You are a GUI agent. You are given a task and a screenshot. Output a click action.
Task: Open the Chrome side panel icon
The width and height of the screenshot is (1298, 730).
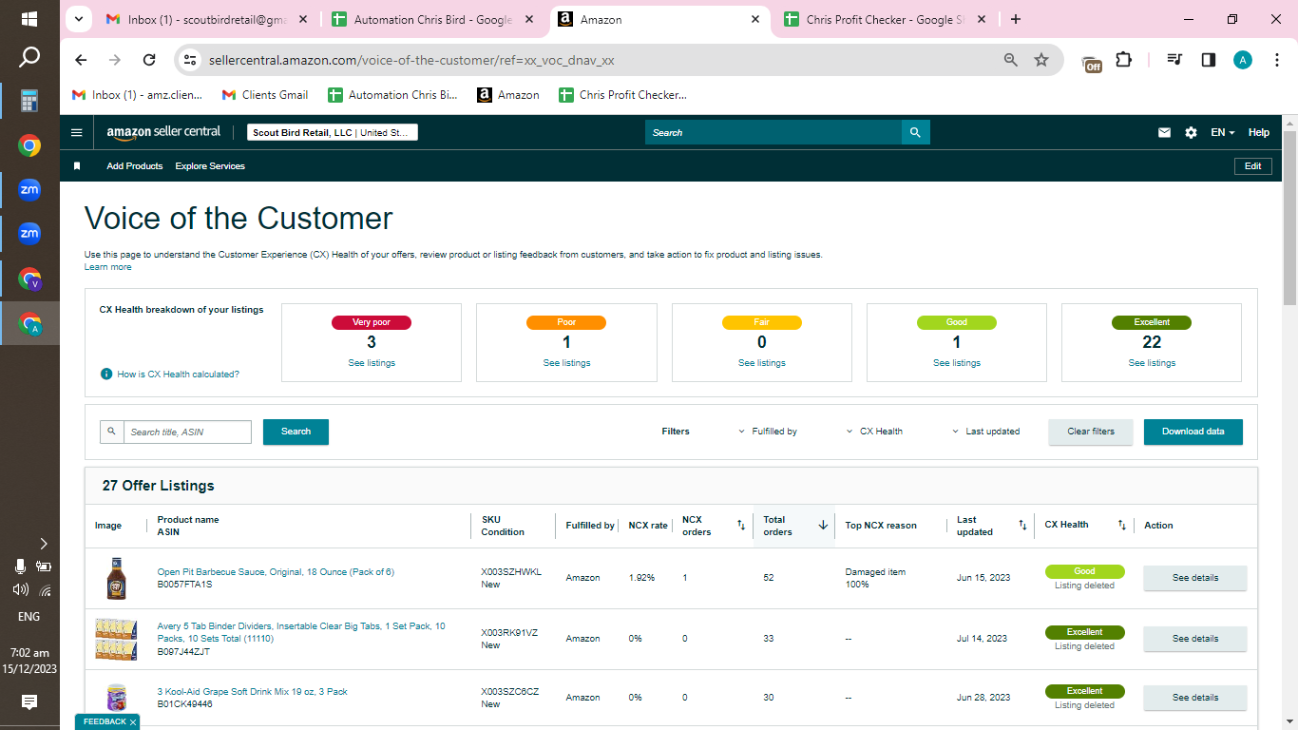pyautogui.click(x=1209, y=60)
